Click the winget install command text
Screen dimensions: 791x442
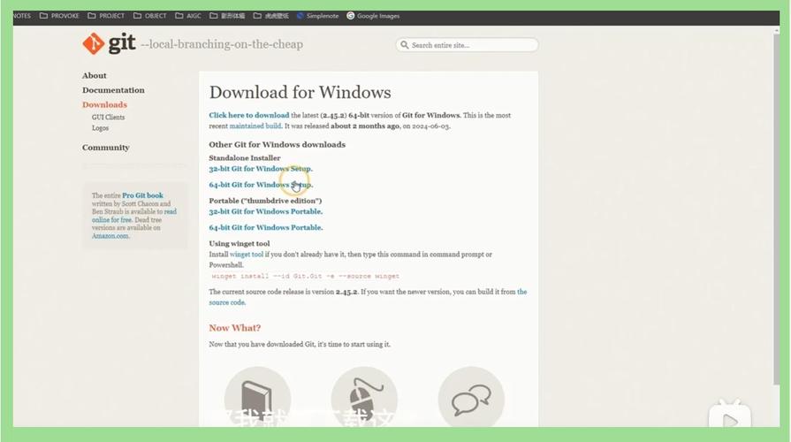(305, 276)
